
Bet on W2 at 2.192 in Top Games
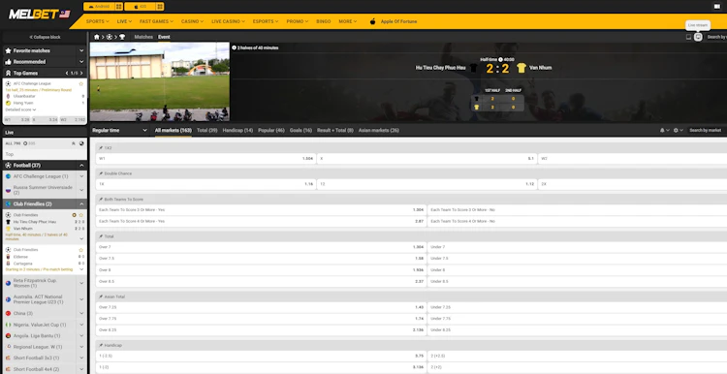click(x=73, y=119)
